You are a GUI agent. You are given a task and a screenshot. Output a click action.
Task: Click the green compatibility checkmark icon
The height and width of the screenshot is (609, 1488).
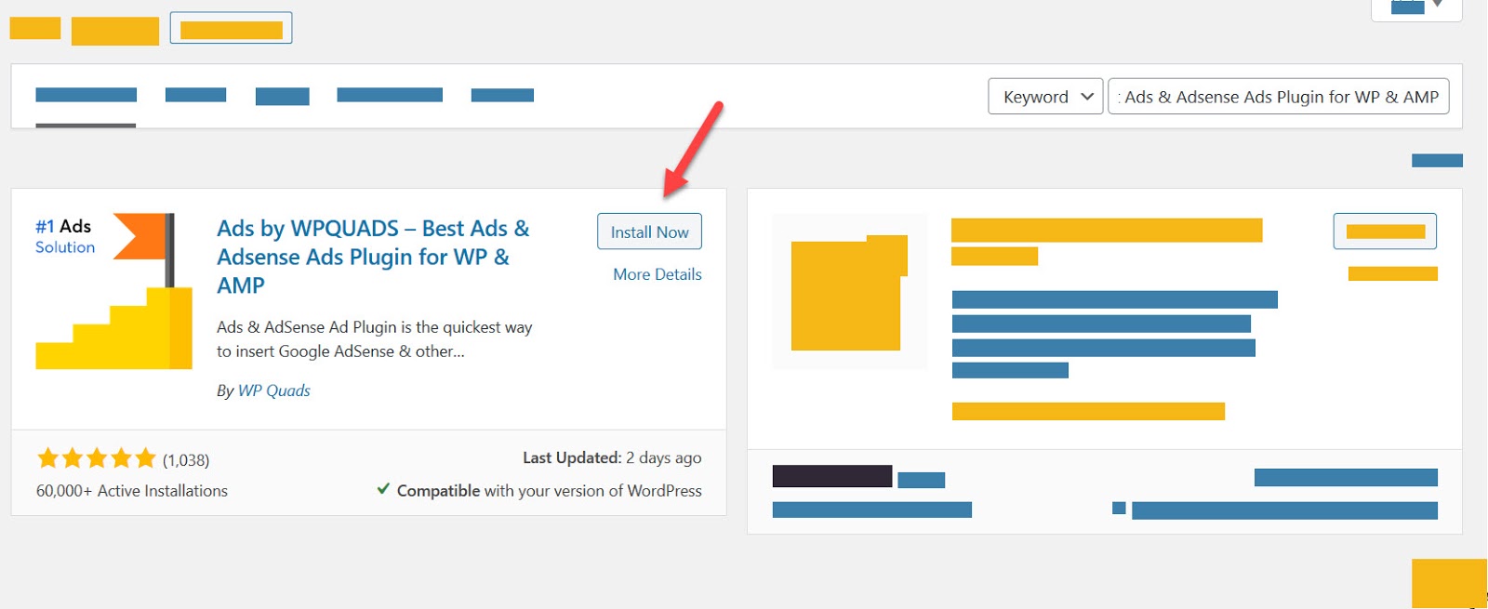pyautogui.click(x=383, y=489)
